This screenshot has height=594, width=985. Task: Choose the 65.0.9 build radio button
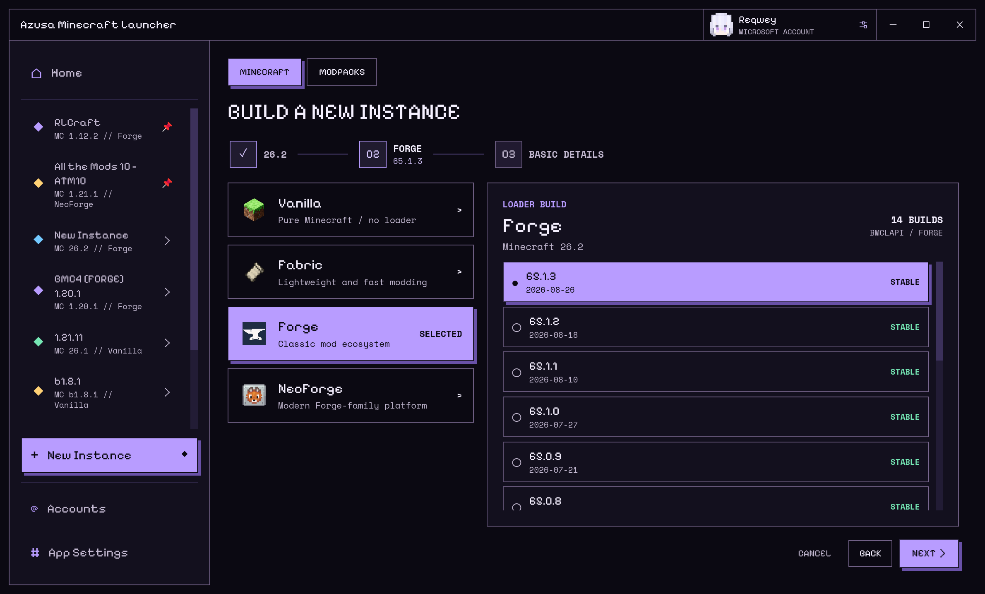pos(517,462)
